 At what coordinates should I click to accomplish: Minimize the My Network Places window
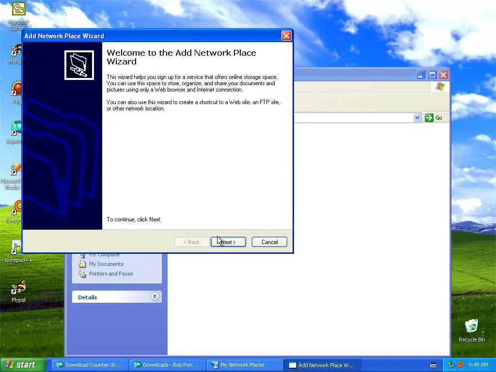(420, 75)
